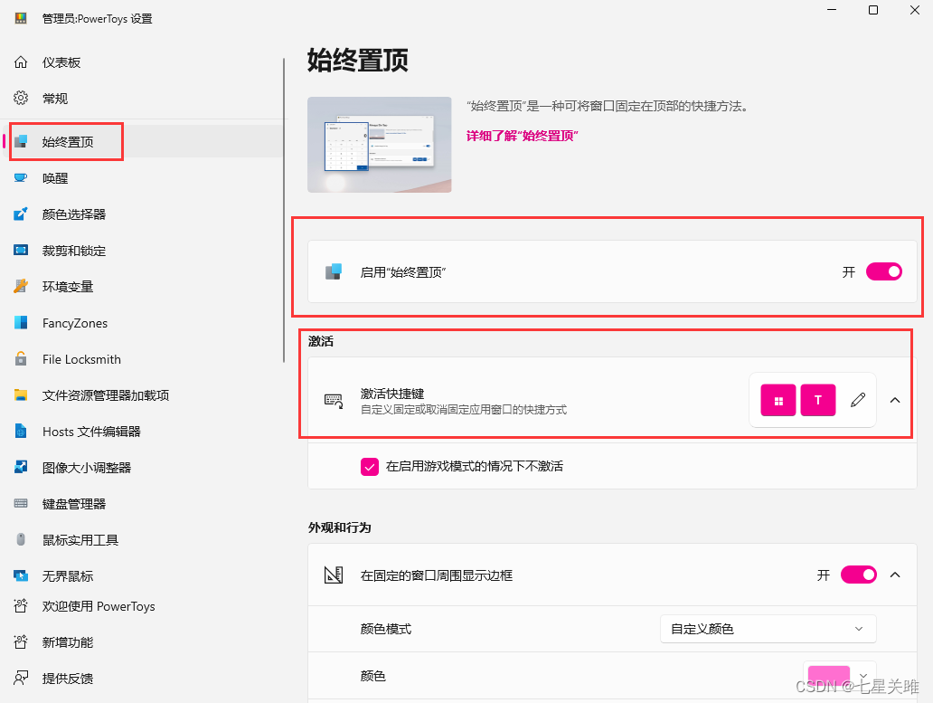The image size is (933, 703).
Task: Click the Environment Variables icon
Action: coord(21,286)
